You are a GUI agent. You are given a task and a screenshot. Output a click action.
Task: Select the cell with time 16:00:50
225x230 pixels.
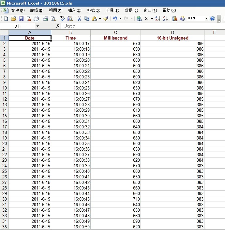71,227
